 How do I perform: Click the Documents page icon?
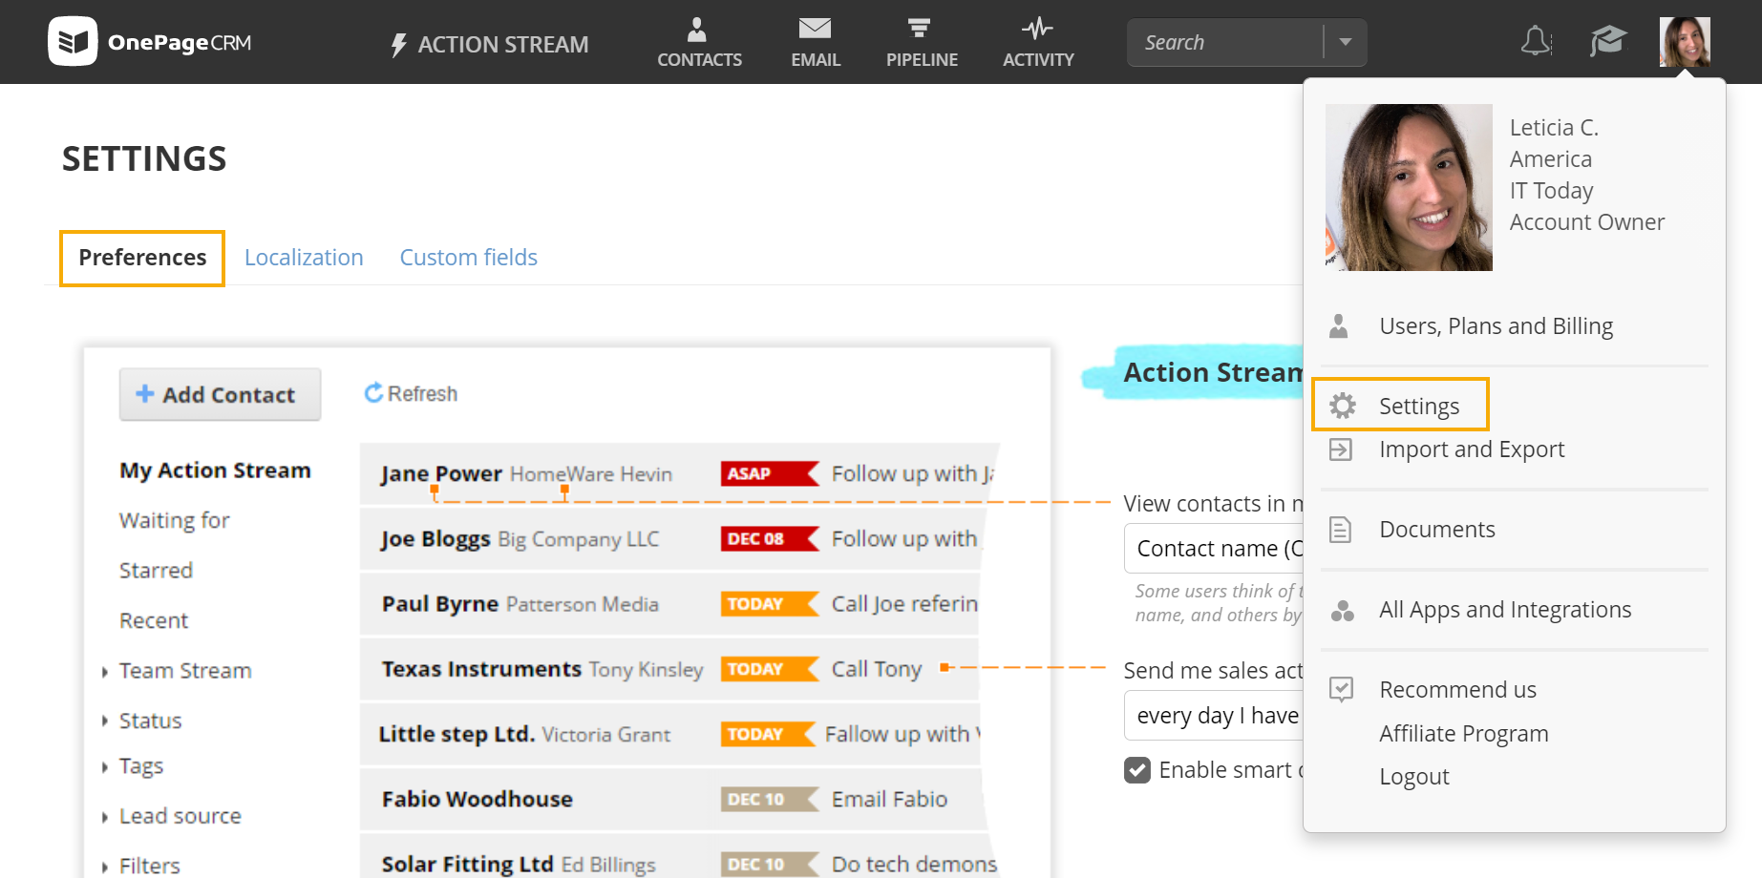(1341, 530)
